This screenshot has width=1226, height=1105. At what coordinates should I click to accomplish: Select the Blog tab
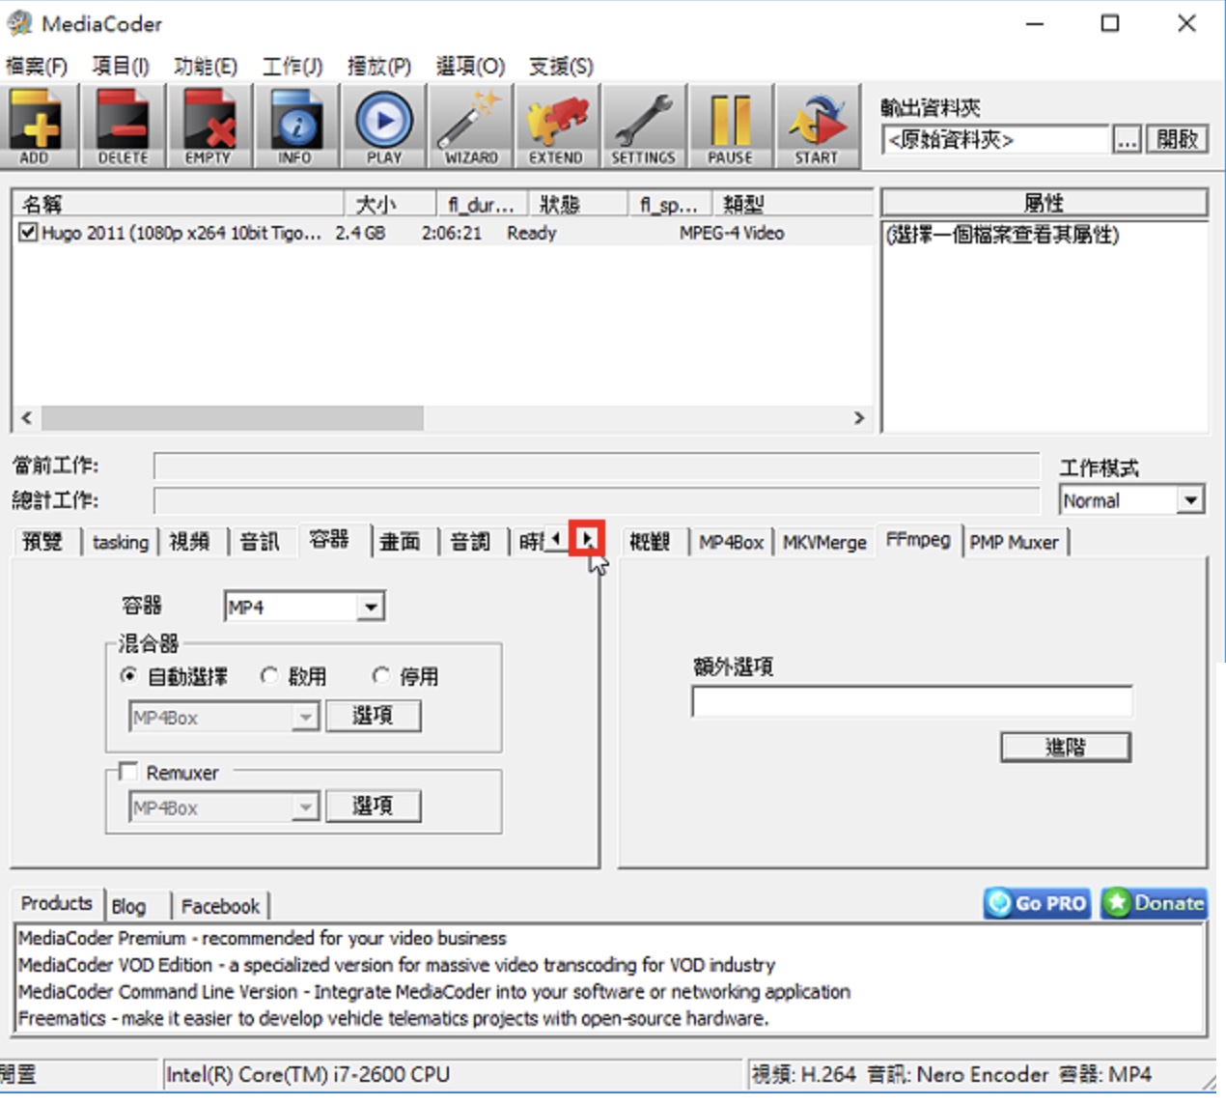(x=129, y=906)
